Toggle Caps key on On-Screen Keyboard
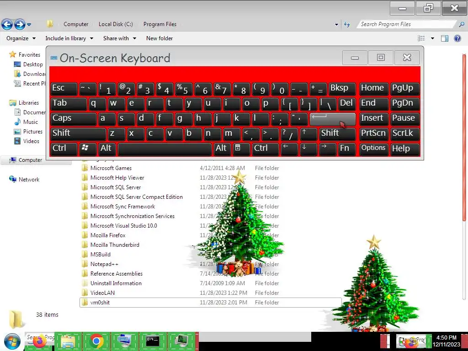The image size is (468, 351). tap(74, 119)
